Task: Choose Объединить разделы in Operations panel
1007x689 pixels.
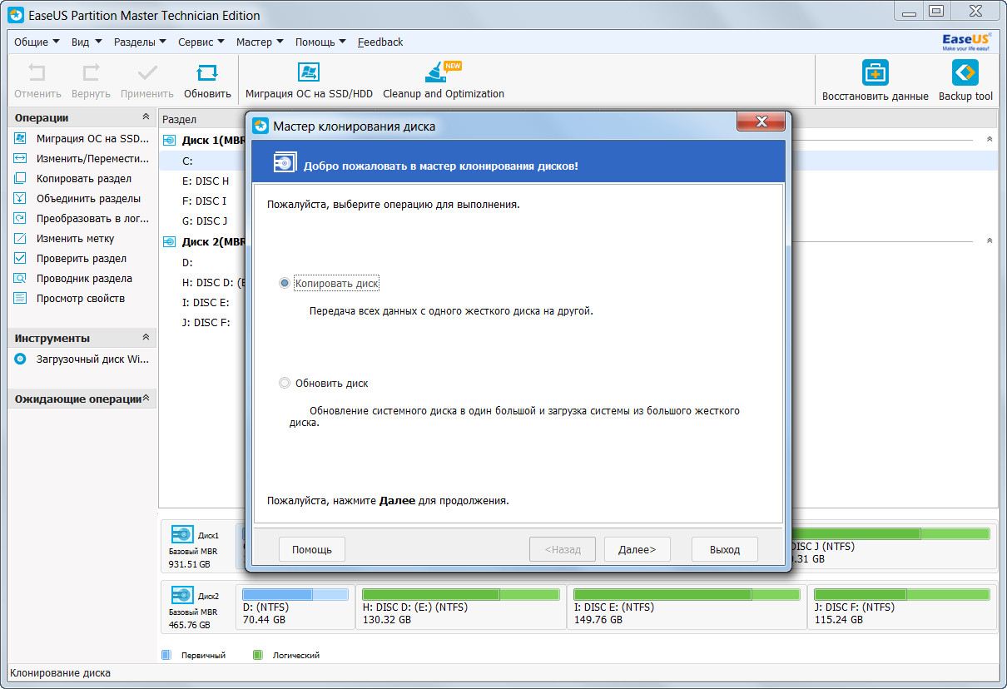Action: (x=77, y=199)
